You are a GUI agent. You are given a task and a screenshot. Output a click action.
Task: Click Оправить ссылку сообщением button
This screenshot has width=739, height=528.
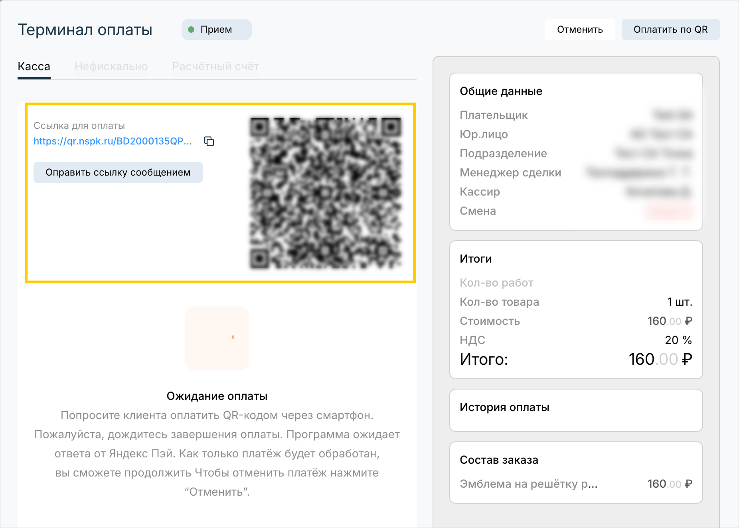coord(118,172)
